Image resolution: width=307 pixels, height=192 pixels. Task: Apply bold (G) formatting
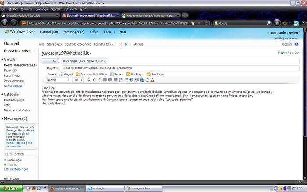pyautogui.click(x=89, y=80)
